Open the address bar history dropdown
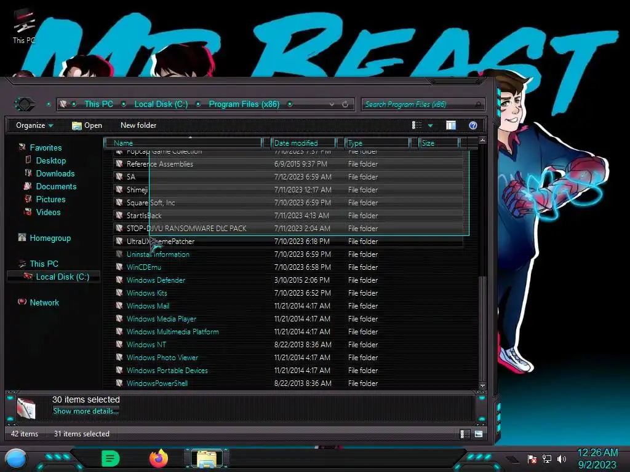630x472 pixels. 332,104
